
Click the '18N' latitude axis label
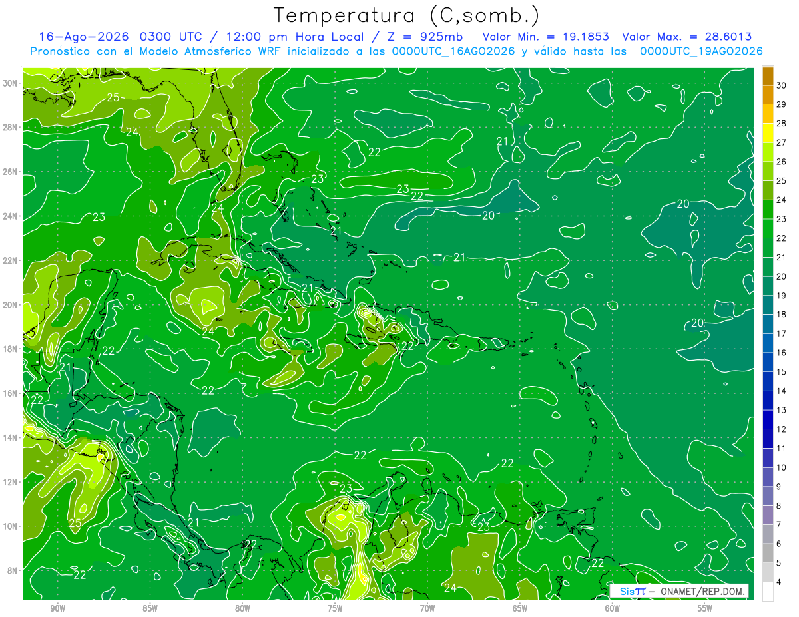coord(9,349)
